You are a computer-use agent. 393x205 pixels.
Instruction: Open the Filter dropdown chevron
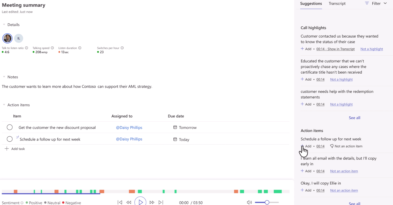[x=385, y=3]
